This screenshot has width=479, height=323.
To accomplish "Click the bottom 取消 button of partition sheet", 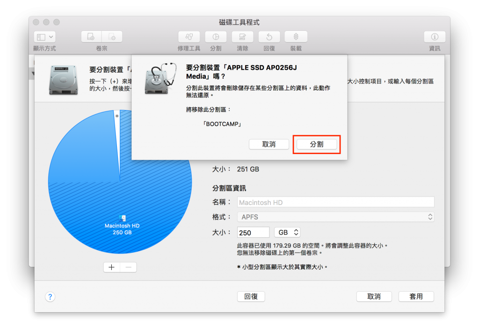I will 374,296.
